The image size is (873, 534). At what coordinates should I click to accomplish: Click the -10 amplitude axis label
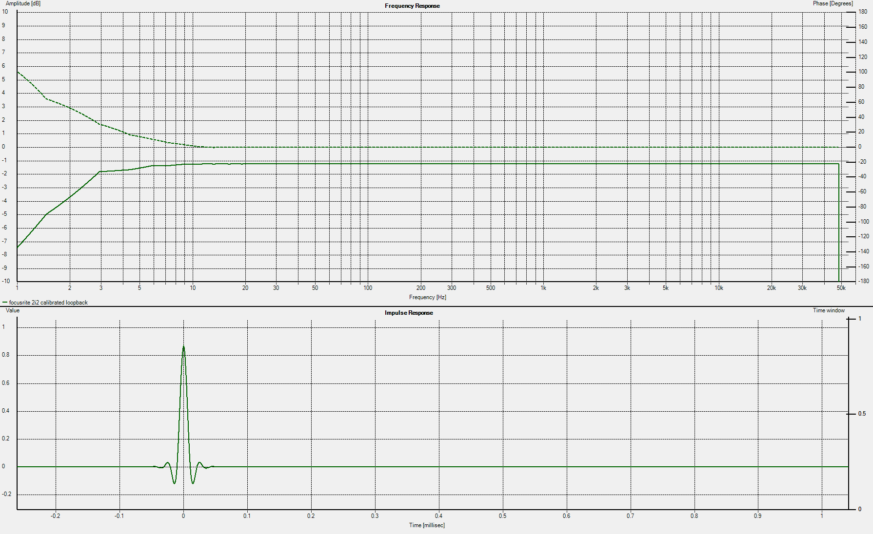point(6,281)
